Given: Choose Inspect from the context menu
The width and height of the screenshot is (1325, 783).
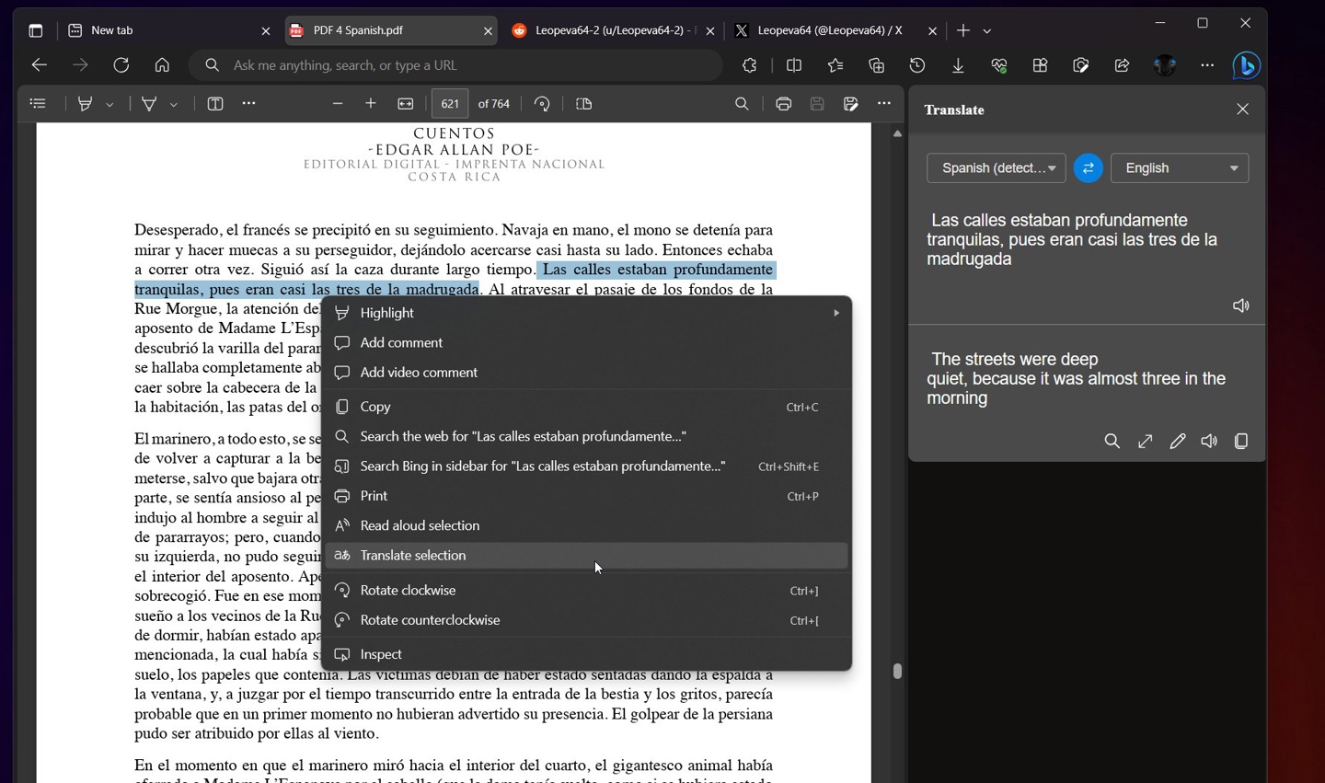Looking at the screenshot, I should 586,654.
